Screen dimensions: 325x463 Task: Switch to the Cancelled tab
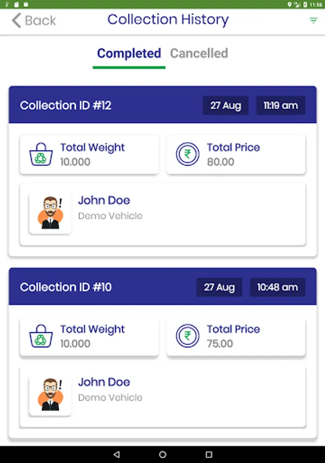199,54
